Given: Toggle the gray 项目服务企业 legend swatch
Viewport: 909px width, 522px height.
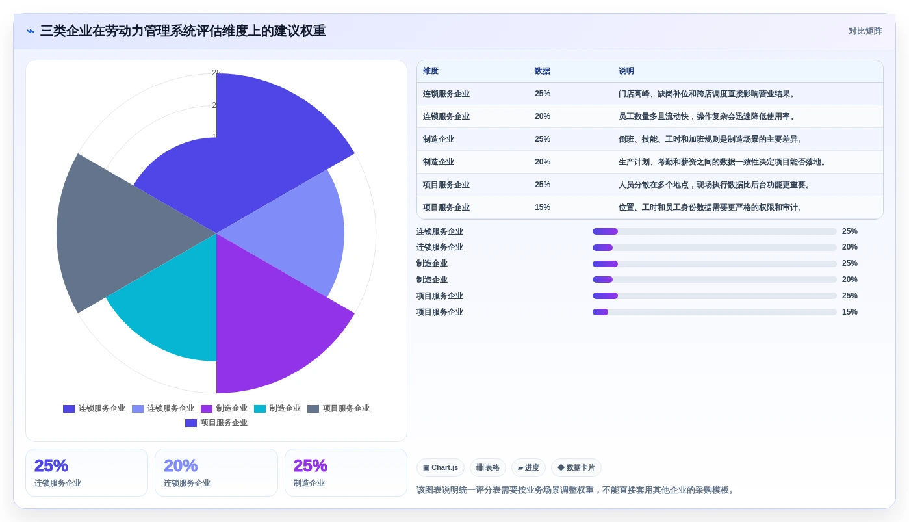Looking at the screenshot, I should point(313,409).
